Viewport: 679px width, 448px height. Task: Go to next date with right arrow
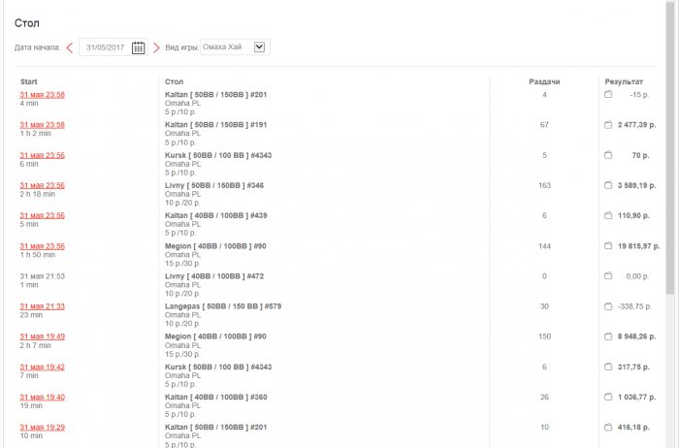click(157, 48)
